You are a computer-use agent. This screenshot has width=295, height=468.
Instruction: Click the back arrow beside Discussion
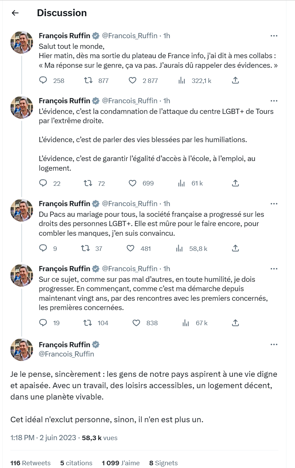pyautogui.click(x=15, y=13)
